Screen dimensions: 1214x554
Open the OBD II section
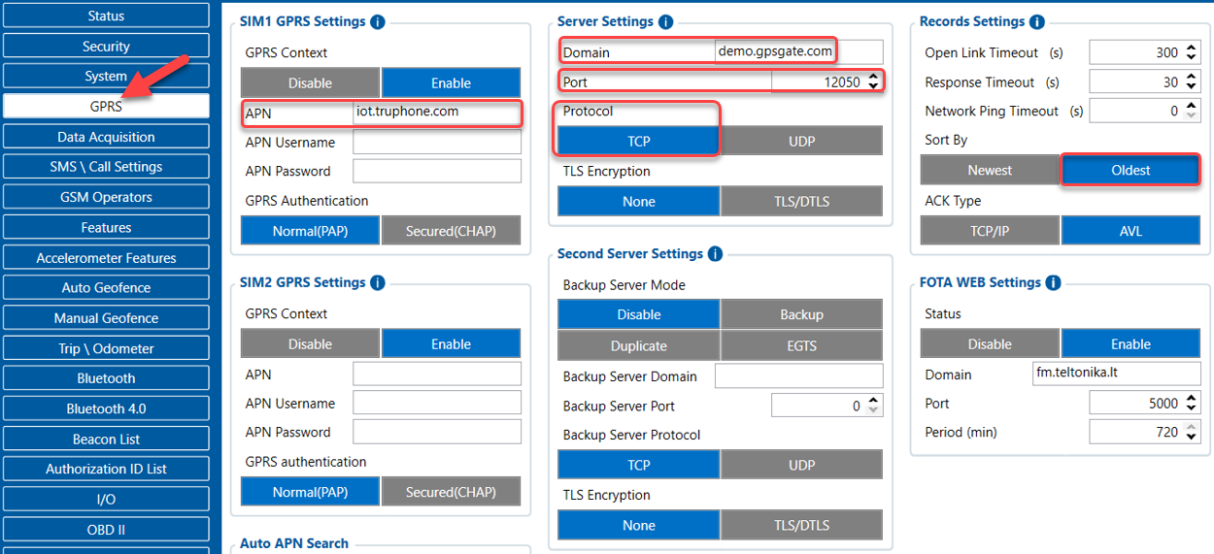[106, 530]
